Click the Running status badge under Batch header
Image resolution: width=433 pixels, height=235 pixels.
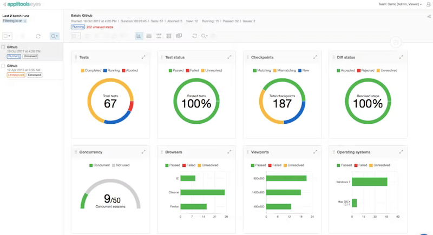point(78,27)
